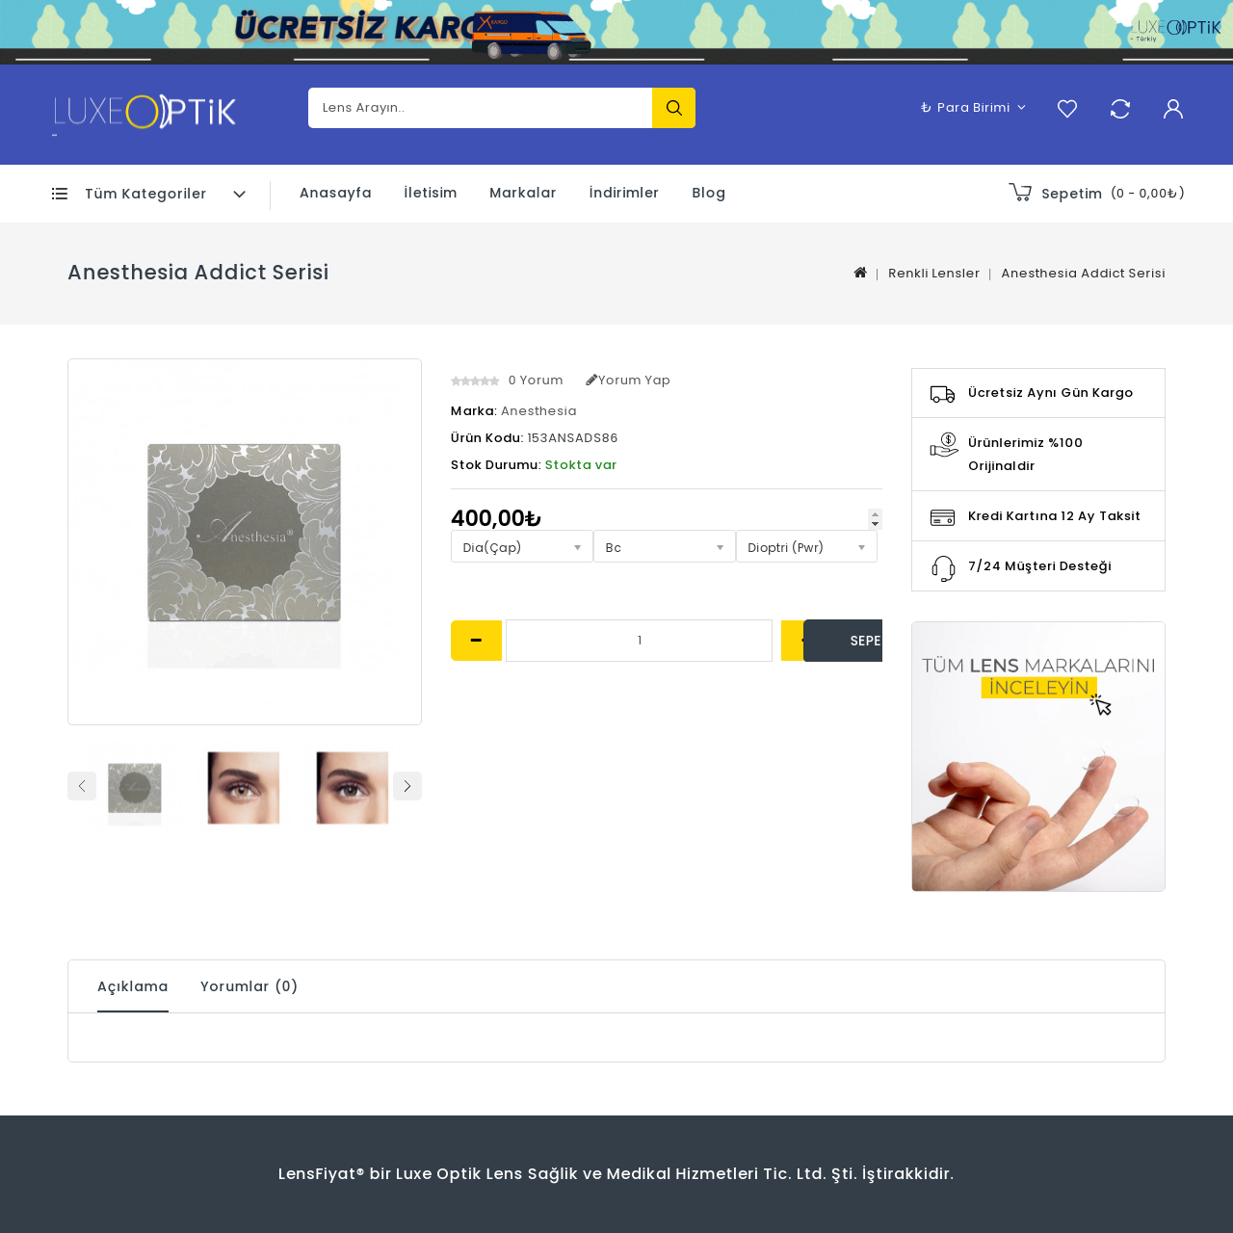Image resolution: width=1233 pixels, height=1233 pixels.
Task: Open the İndirimler menu item
Action: (624, 193)
